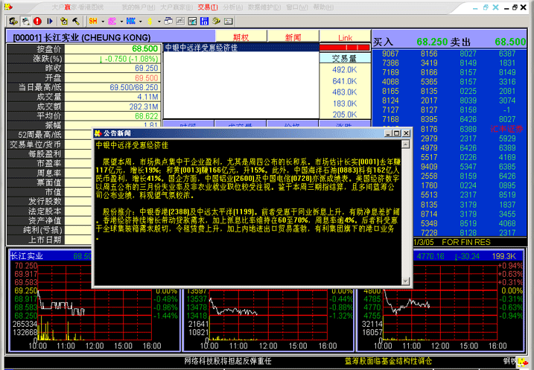Click index value 4770.16 in right chart header
This screenshot has width=534, height=370.
point(430,256)
